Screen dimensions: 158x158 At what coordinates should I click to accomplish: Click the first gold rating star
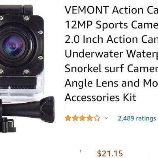pos(68,118)
